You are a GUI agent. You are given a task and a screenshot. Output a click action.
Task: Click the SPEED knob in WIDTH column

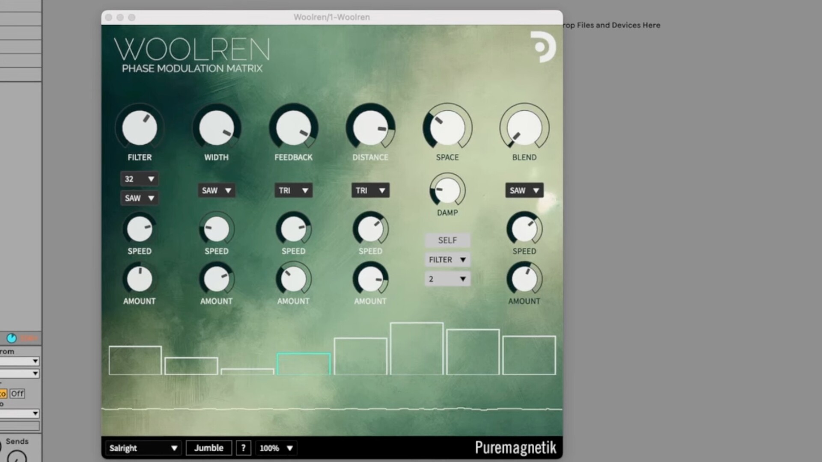coord(217,229)
